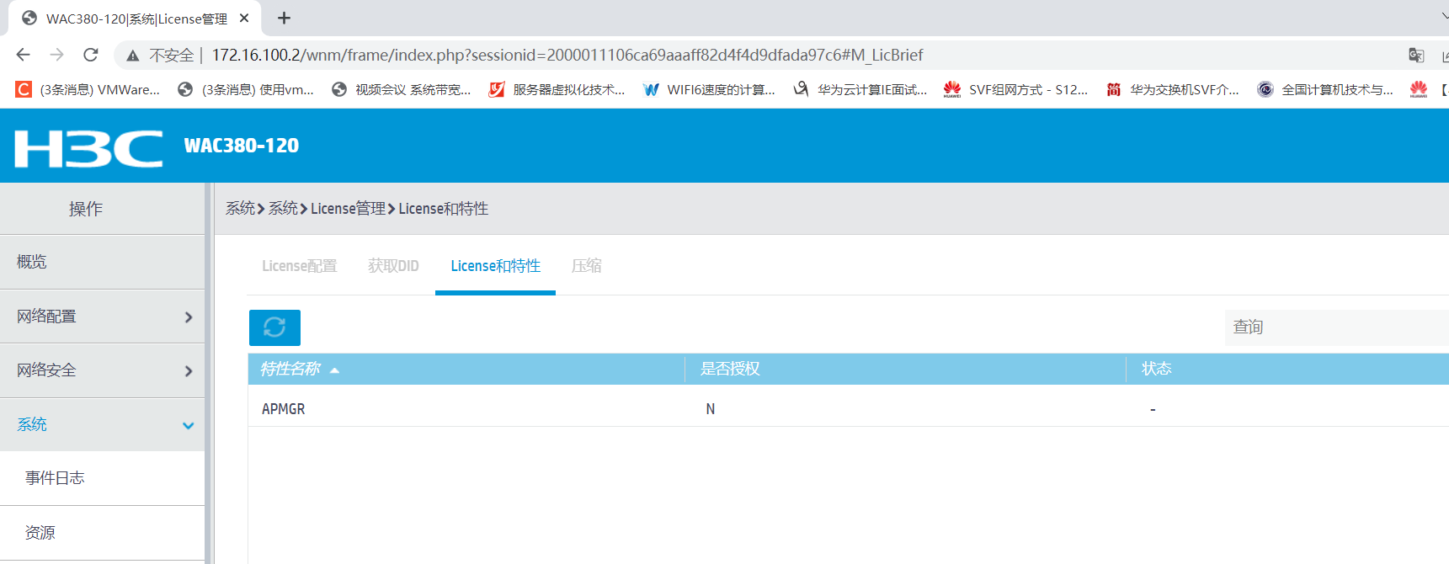Switch to the License配置 tab

(299, 266)
